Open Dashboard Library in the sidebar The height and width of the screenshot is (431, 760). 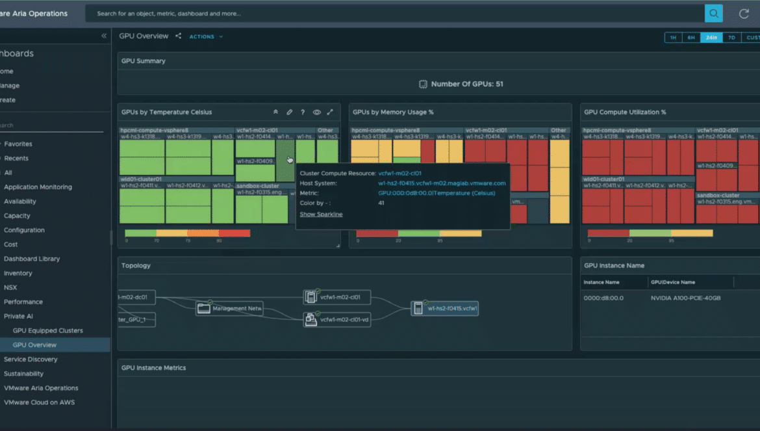click(x=32, y=259)
